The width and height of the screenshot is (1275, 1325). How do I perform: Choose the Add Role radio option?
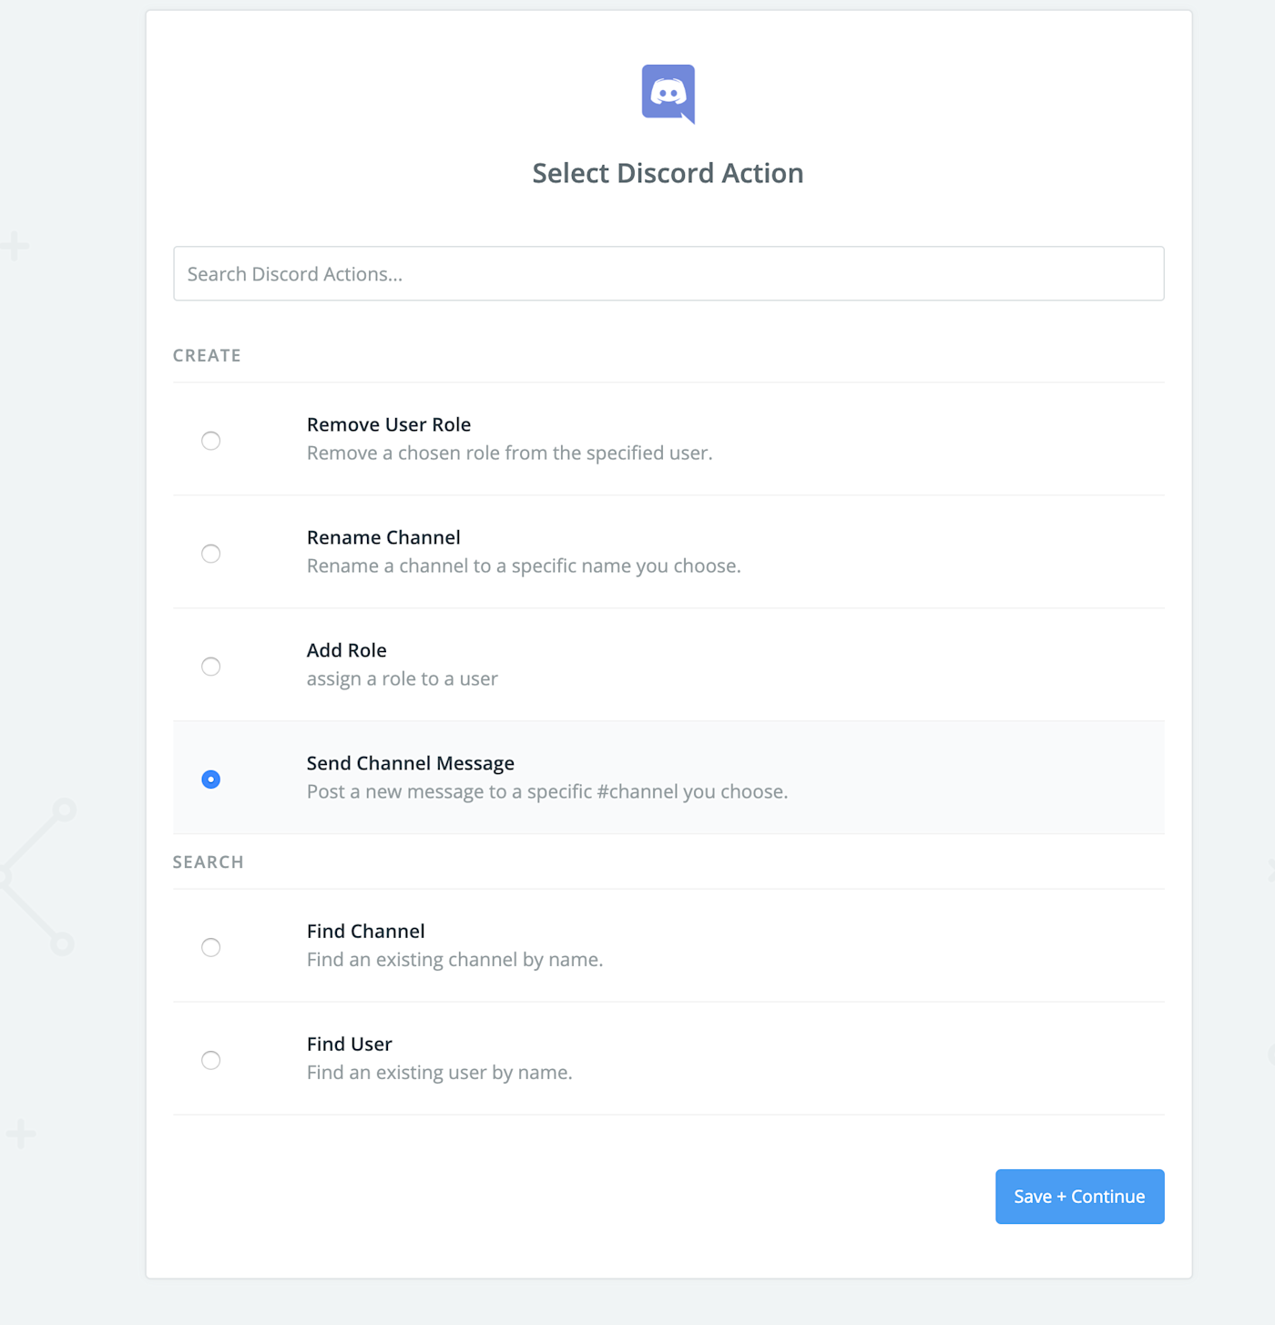211,667
